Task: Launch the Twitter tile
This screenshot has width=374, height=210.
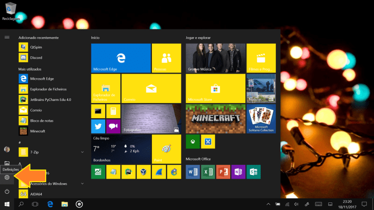Action: tap(98, 126)
